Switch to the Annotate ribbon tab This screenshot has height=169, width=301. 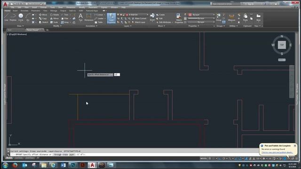point(24,11)
